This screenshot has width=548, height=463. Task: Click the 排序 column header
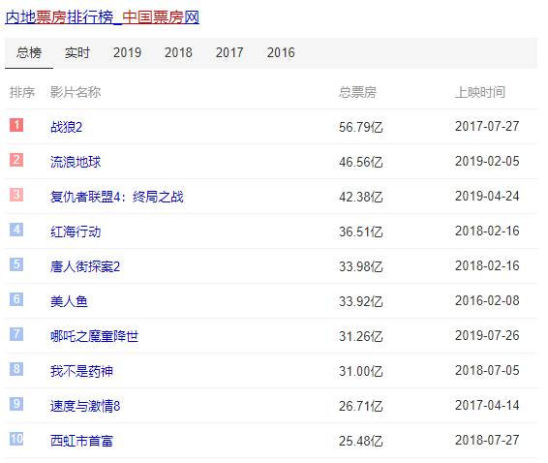(22, 92)
